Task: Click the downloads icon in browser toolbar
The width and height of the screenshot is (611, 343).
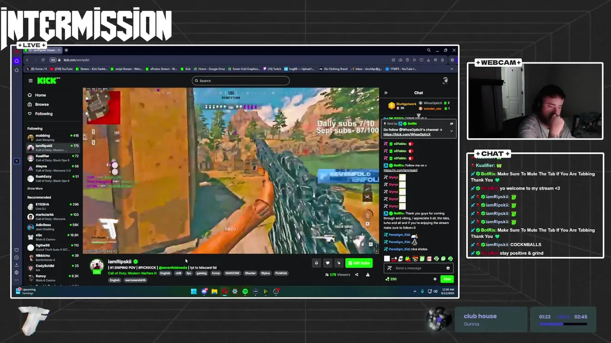Action: 429,60
